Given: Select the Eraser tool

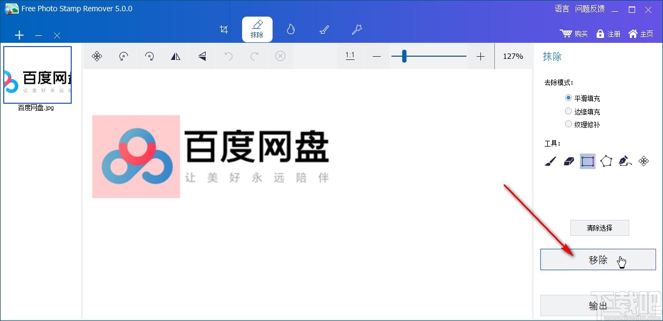Looking at the screenshot, I should pyautogui.click(x=569, y=160).
